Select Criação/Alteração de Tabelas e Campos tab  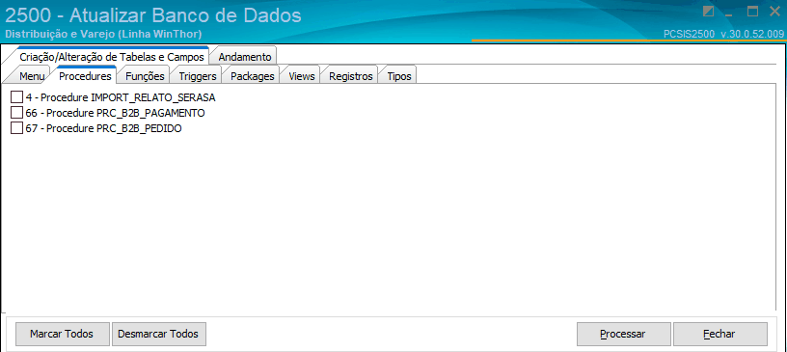pyautogui.click(x=112, y=57)
